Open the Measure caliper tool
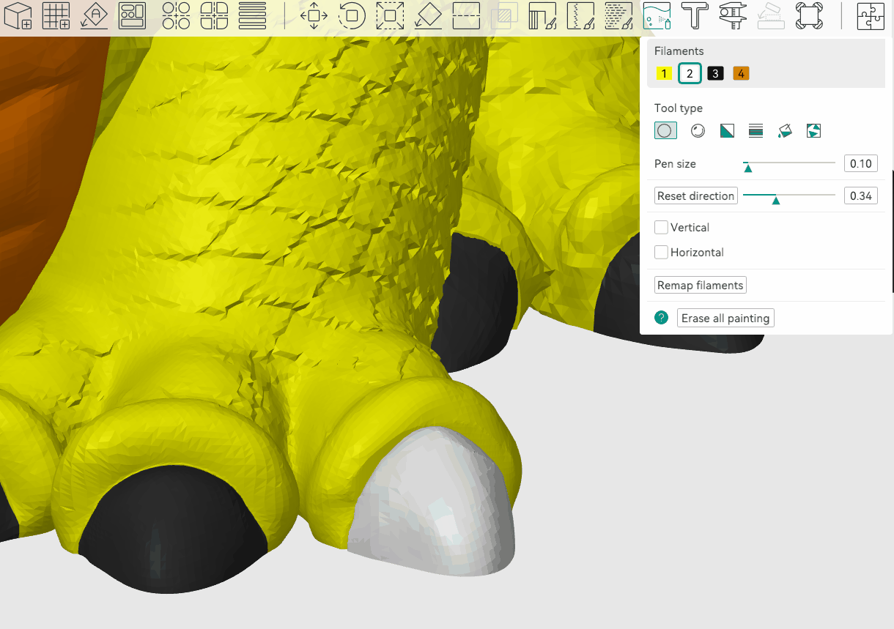This screenshot has width=894, height=629. tap(732, 15)
